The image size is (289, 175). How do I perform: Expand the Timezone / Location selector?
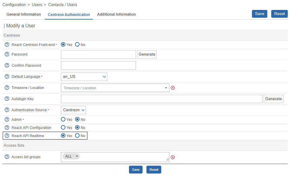coord(115,88)
